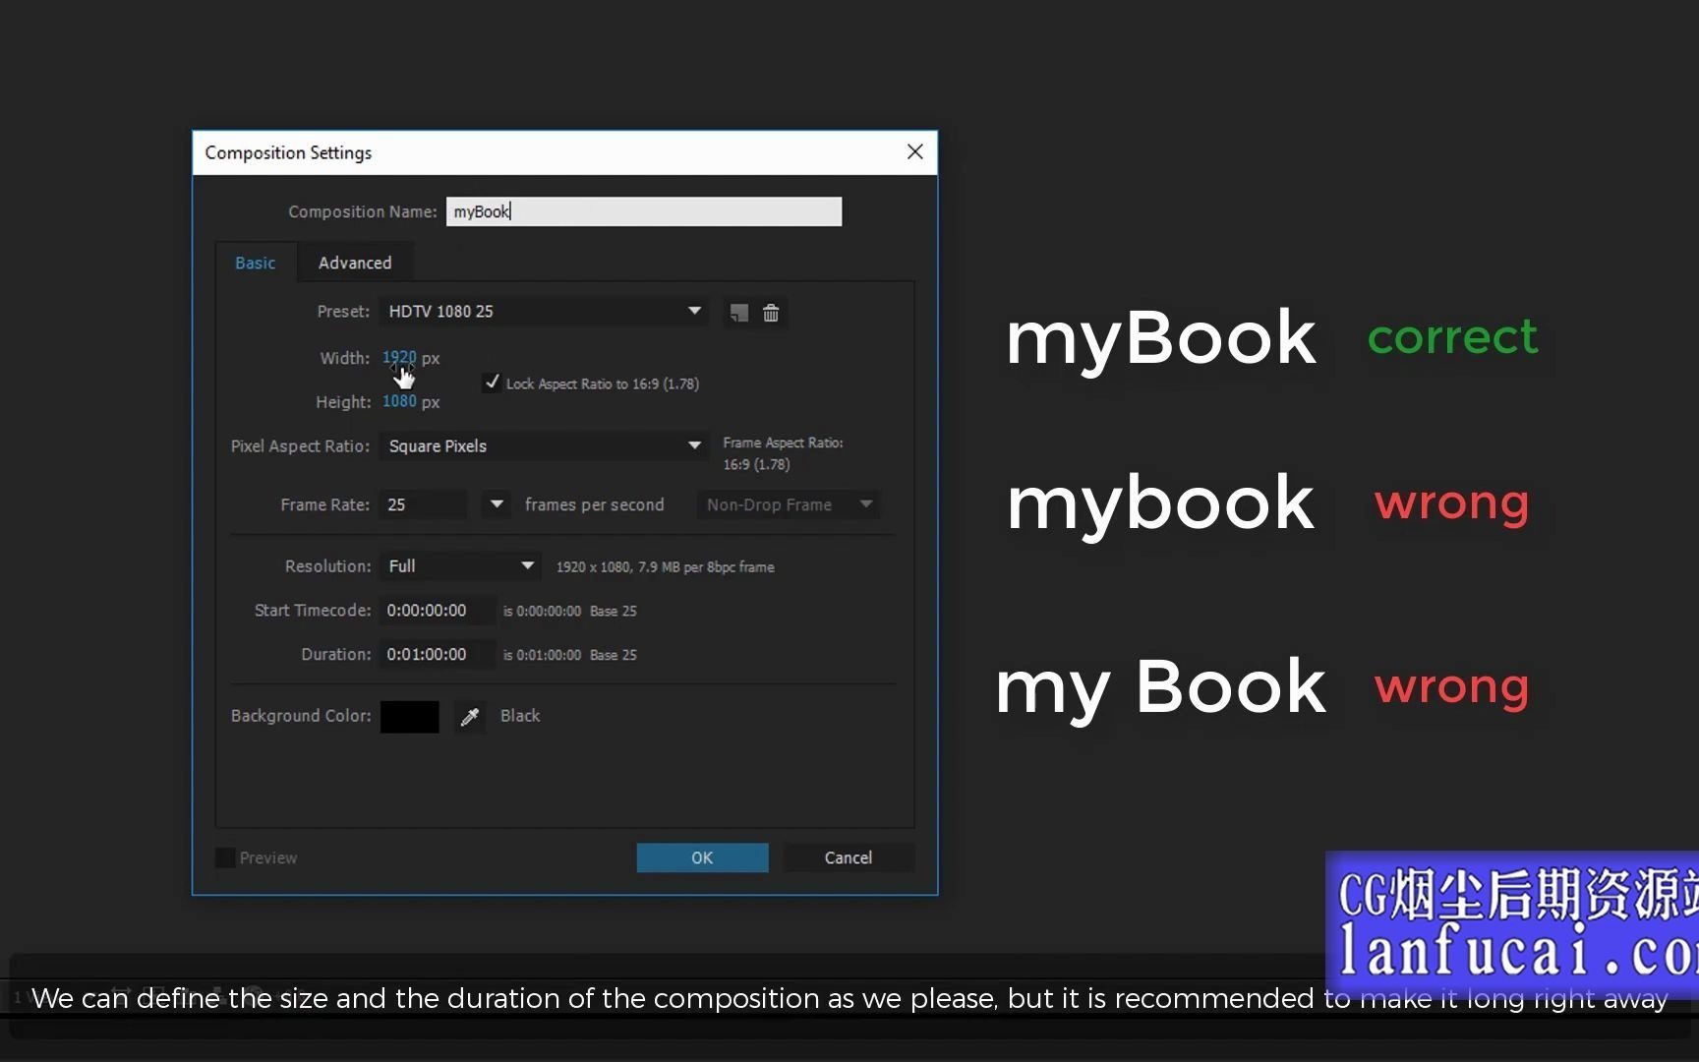Close the Composition Settings dialog
The height and width of the screenshot is (1062, 1699).
[x=914, y=152]
